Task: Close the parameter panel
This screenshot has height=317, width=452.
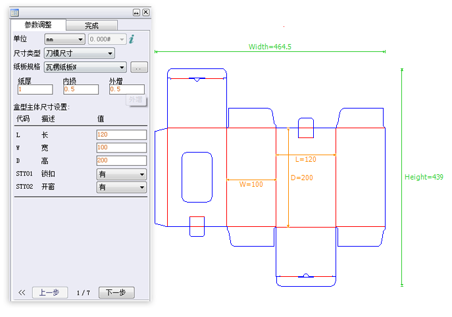Action: tap(146, 12)
